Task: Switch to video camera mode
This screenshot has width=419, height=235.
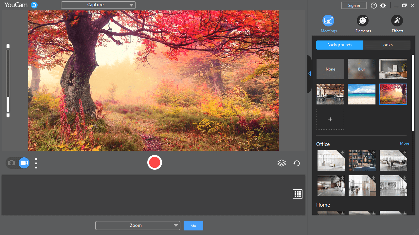Action: pos(24,163)
